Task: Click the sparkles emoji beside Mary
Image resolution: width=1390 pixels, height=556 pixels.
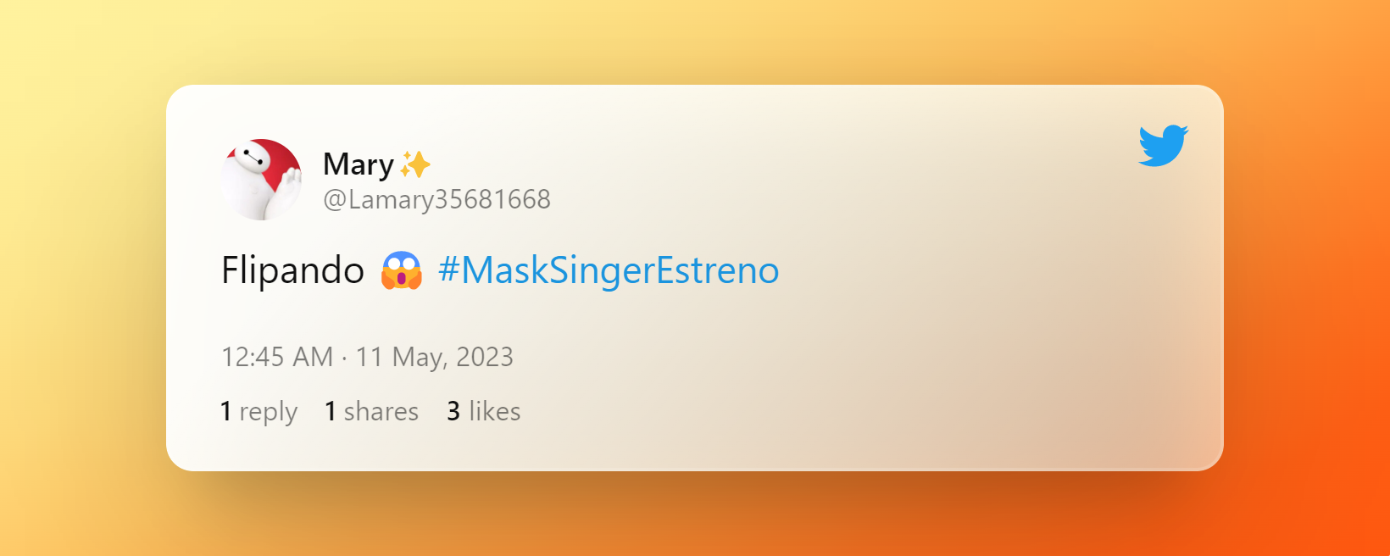Action: click(415, 164)
